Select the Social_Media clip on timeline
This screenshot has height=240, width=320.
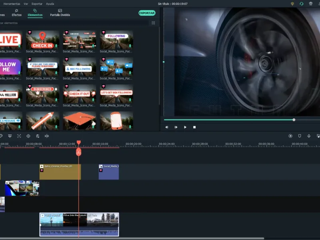point(109,172)
